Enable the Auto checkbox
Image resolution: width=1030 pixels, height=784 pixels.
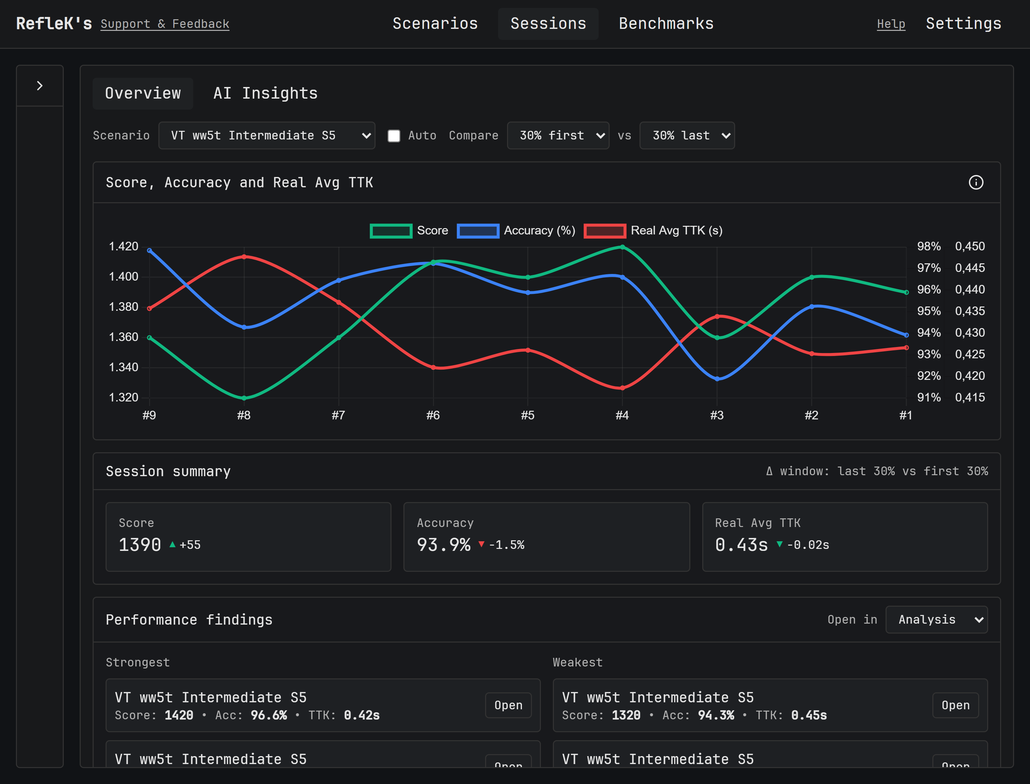click(394, 136)
